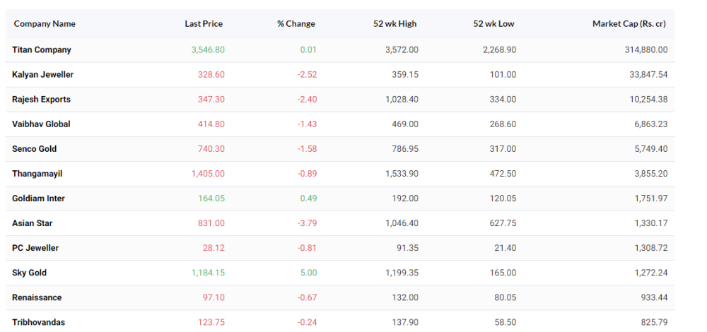This screenshot has width=707, height=332.
Task: Click the Senco Gold company name
Action: click(34, 149)
